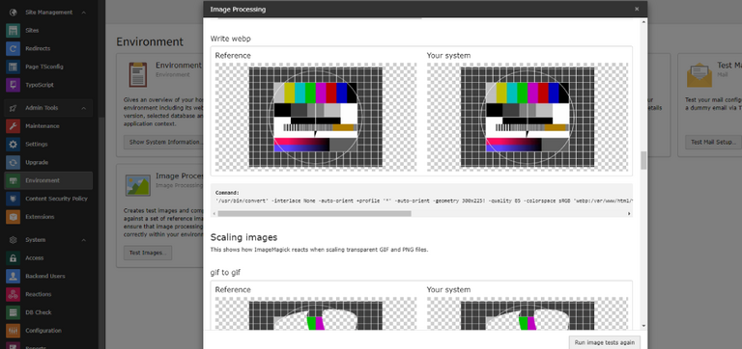Image resolution: width=742 pixels, height=349 pixels.
Task: Open the Sites module icon
Action: coord(14,30)
